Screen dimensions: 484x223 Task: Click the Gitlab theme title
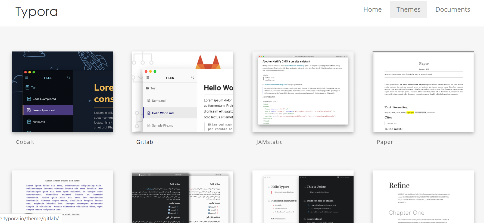tap(145, 142)
